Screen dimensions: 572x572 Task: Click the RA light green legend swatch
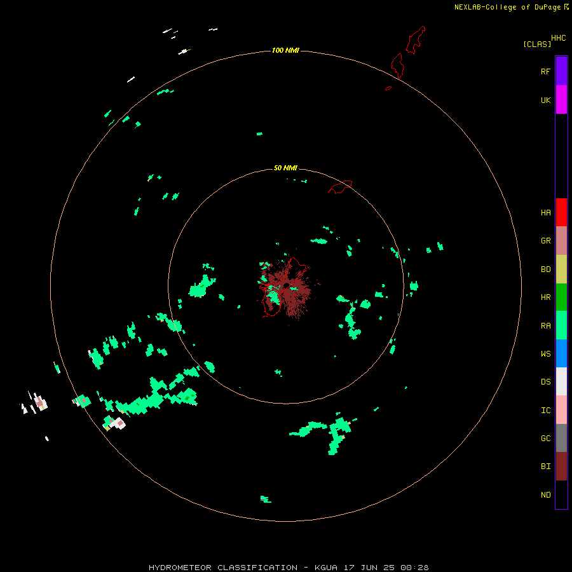coord(561,325)
